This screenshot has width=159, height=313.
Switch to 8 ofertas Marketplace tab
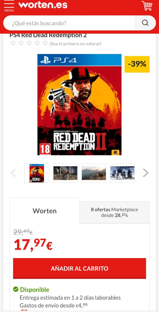click(x=114, y=212)
